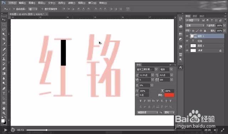Open the Image menu
The width and height of the screenshot is (228, 134).
(32, 3)
